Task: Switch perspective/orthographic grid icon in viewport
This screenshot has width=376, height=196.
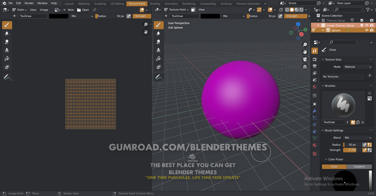Action: [x=305, y=67]
